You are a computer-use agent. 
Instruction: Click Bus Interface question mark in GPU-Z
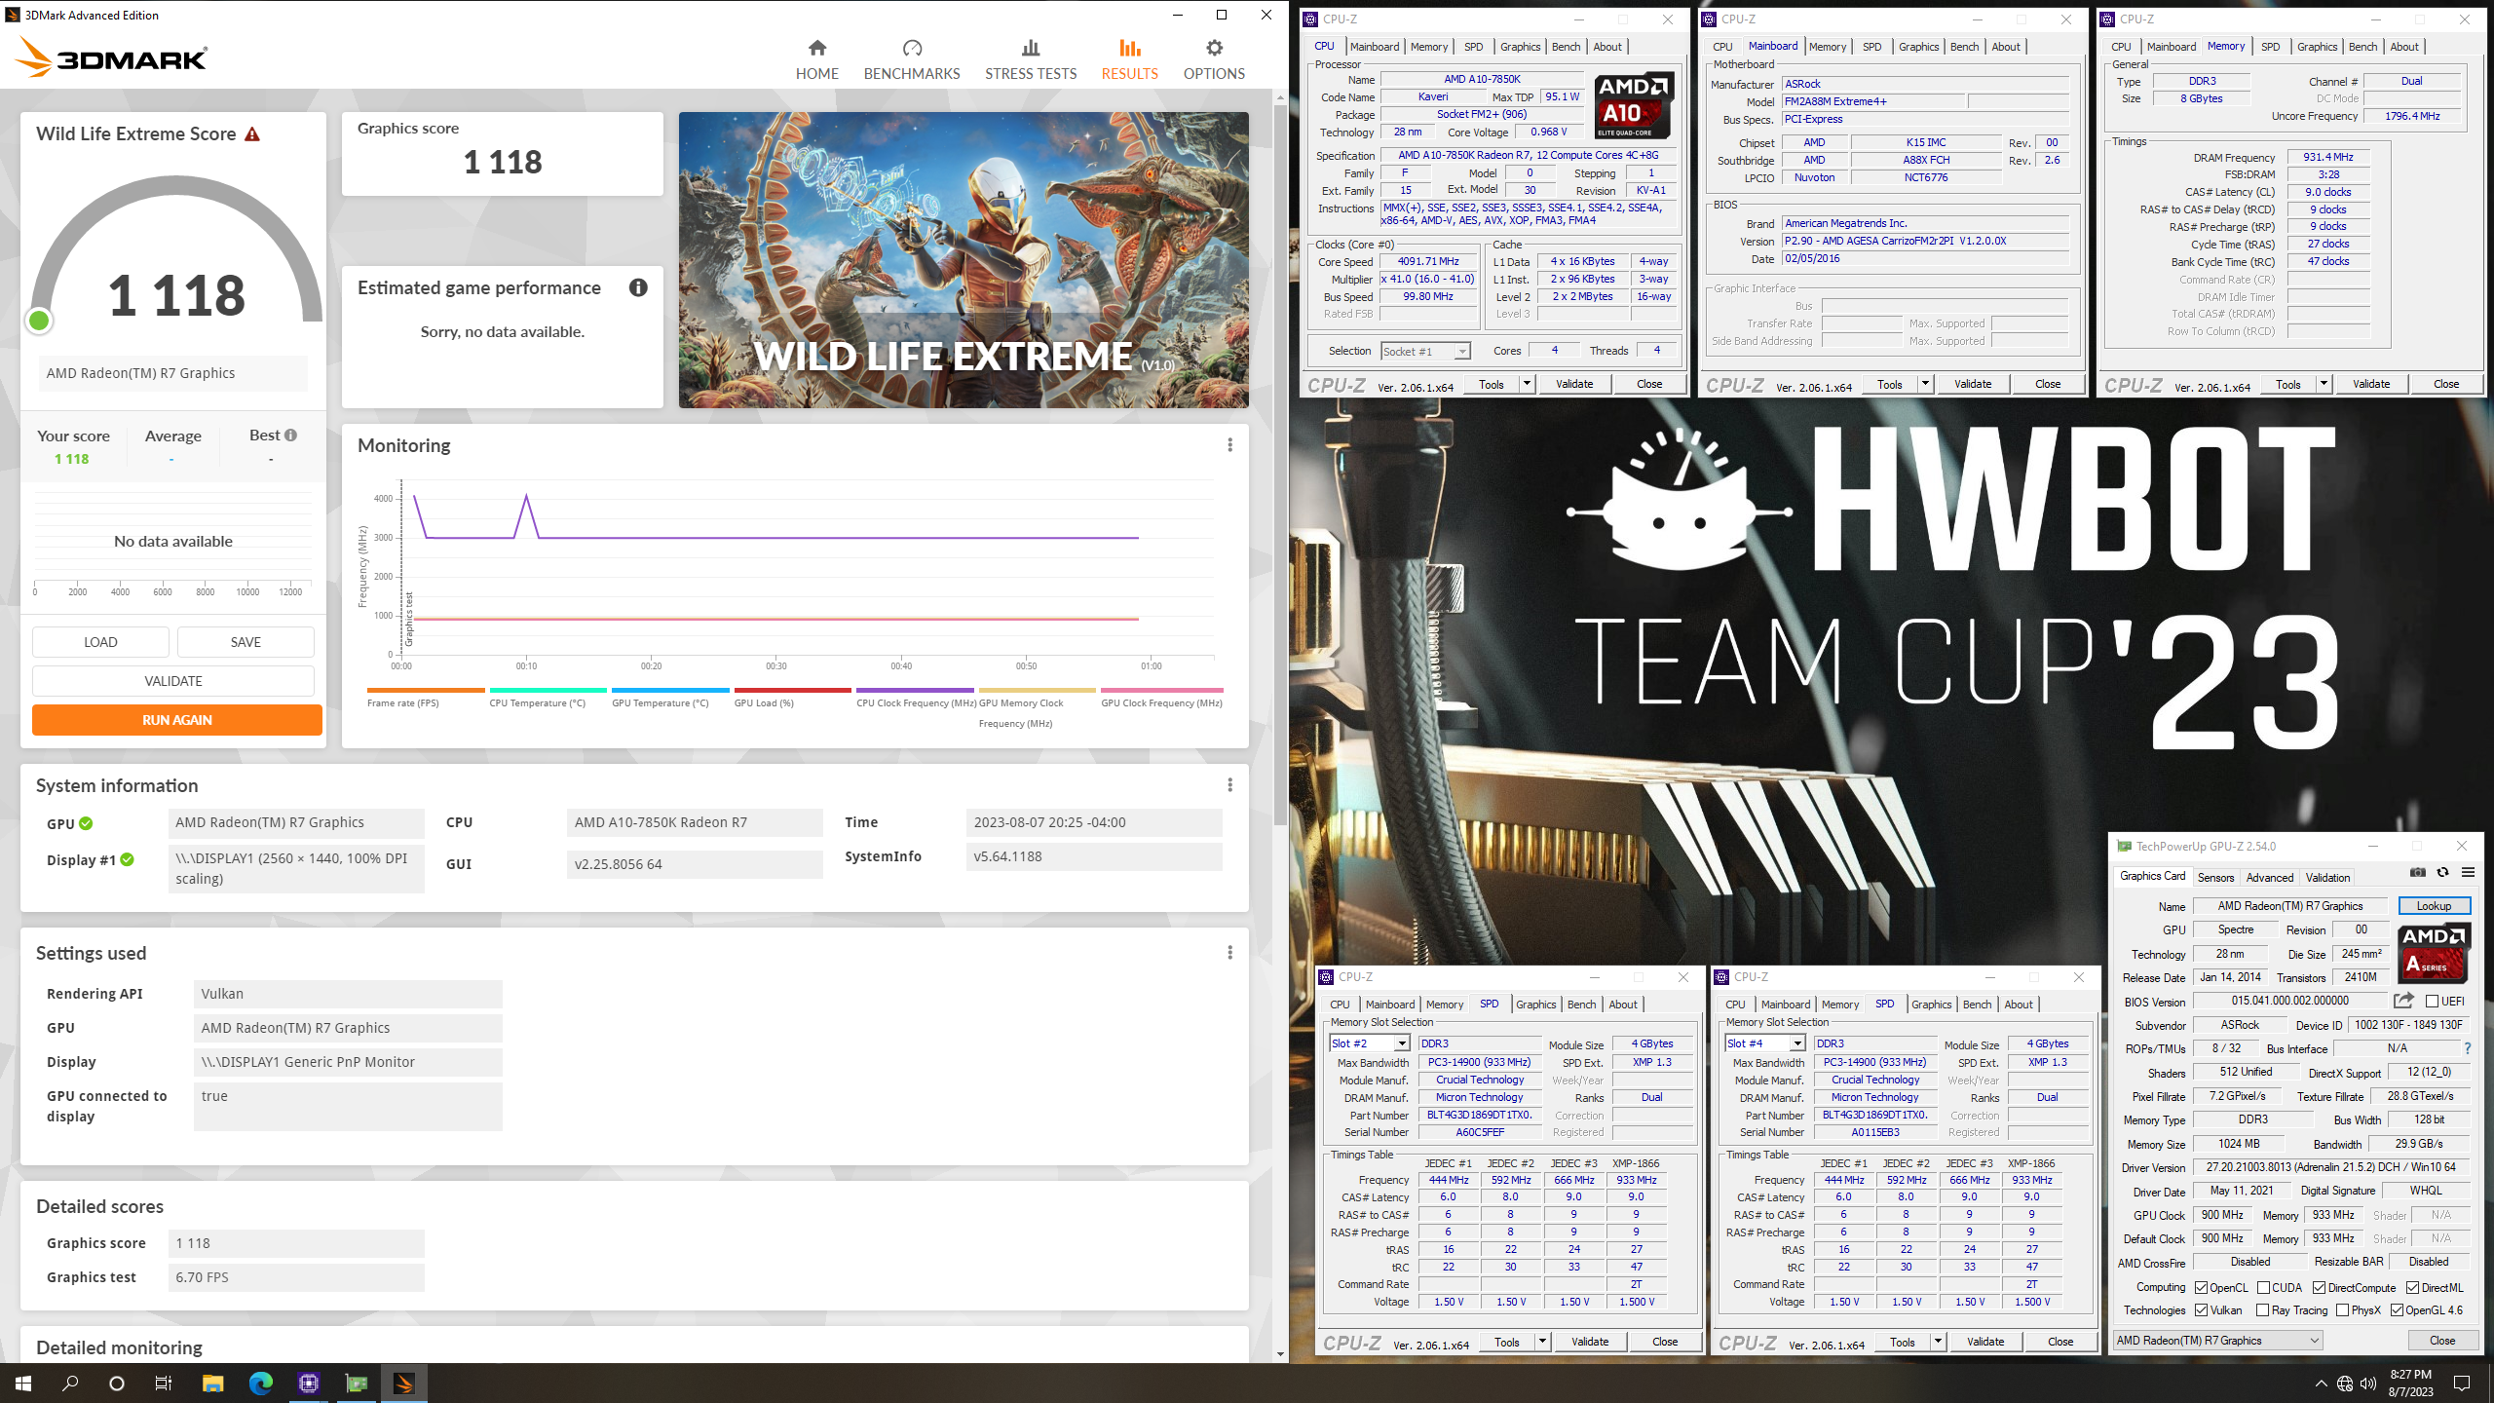click(2468, 1049)
